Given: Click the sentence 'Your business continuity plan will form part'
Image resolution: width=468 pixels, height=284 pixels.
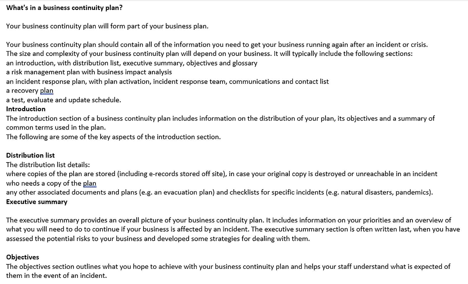Looking at the screenshot, I should point(107,26).
